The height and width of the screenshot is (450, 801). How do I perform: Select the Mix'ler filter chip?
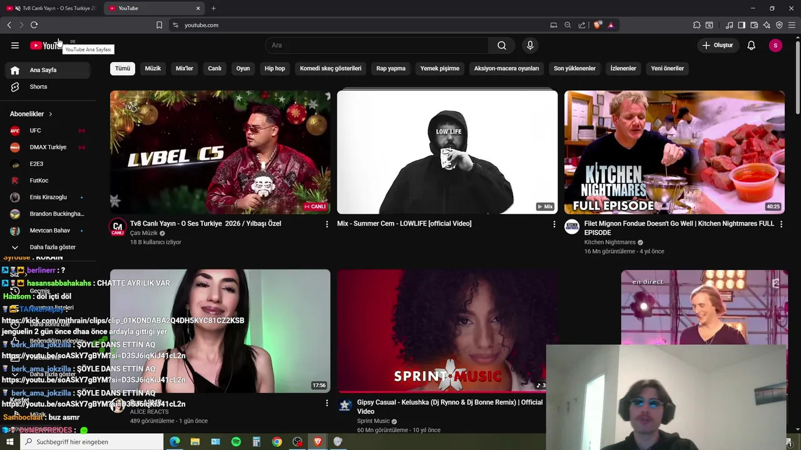(x=185, y=68)
